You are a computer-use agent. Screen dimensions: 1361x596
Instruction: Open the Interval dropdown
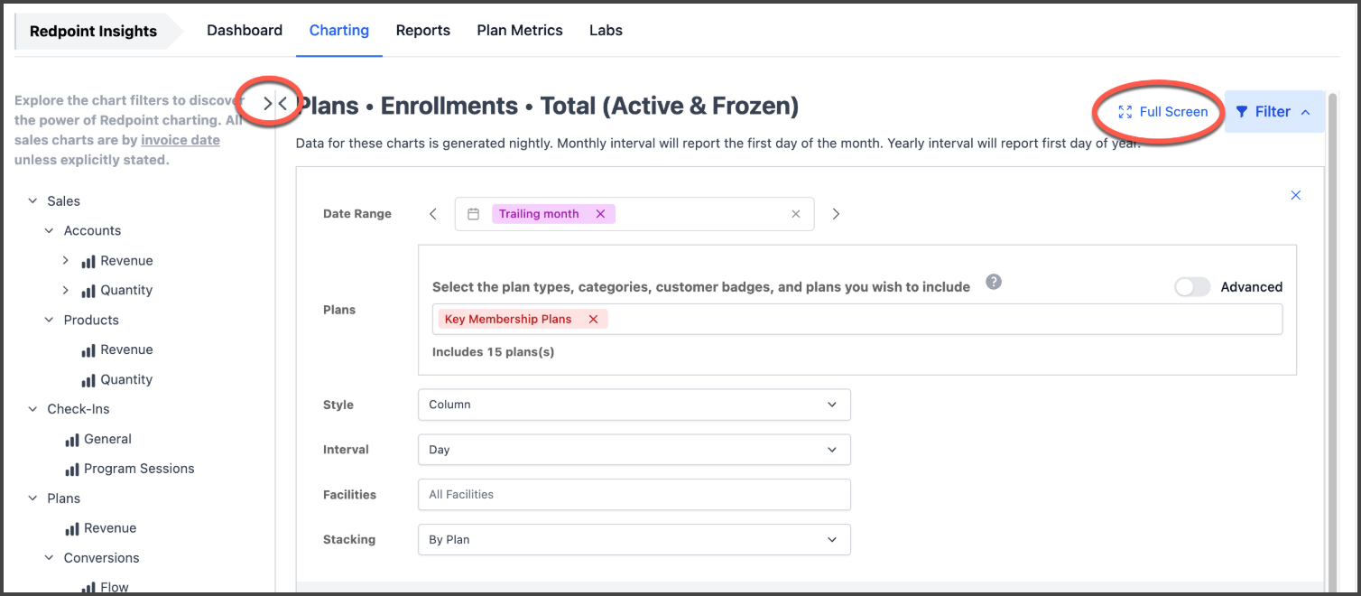634,450
